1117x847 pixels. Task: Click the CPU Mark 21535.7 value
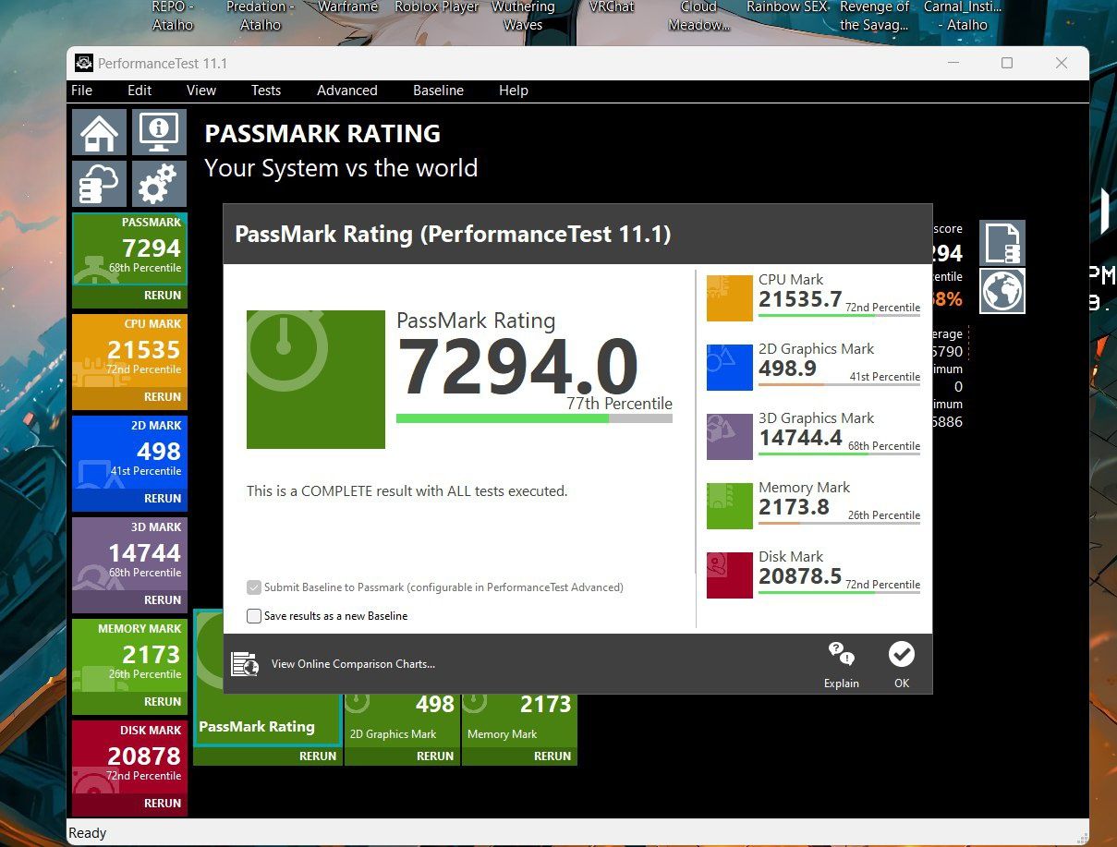pos(800,299)
